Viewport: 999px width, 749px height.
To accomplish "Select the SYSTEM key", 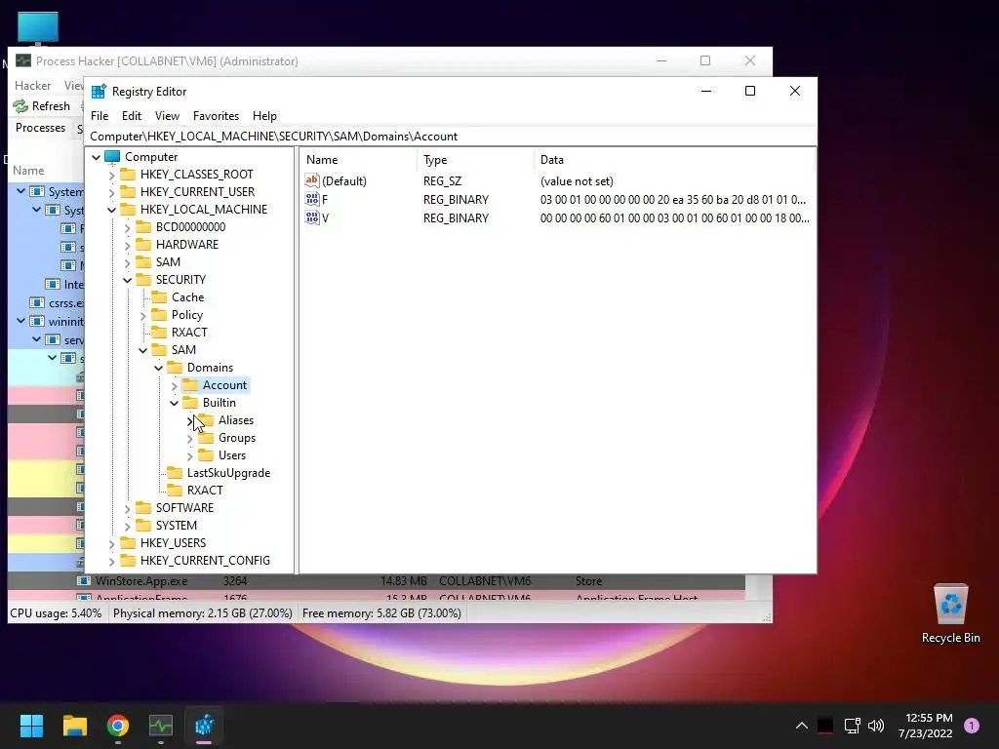I will (176, 526).
